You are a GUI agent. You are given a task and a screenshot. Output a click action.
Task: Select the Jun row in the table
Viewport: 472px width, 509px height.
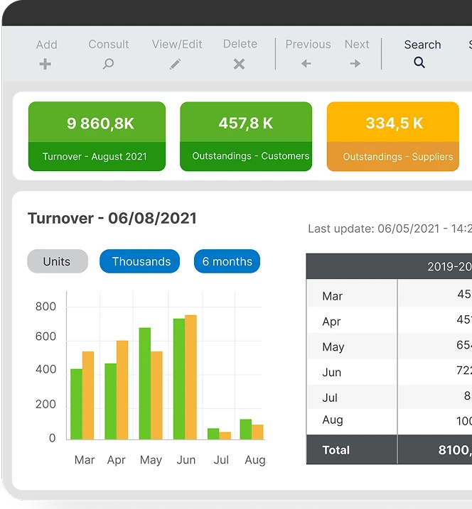pyautogui.click(x=389, y=372)
